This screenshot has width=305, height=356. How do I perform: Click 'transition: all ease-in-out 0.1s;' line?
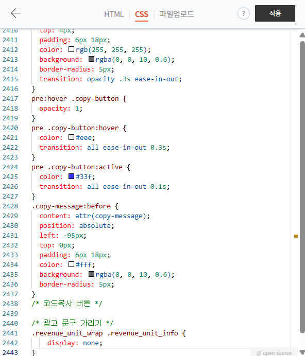point(105,187)
